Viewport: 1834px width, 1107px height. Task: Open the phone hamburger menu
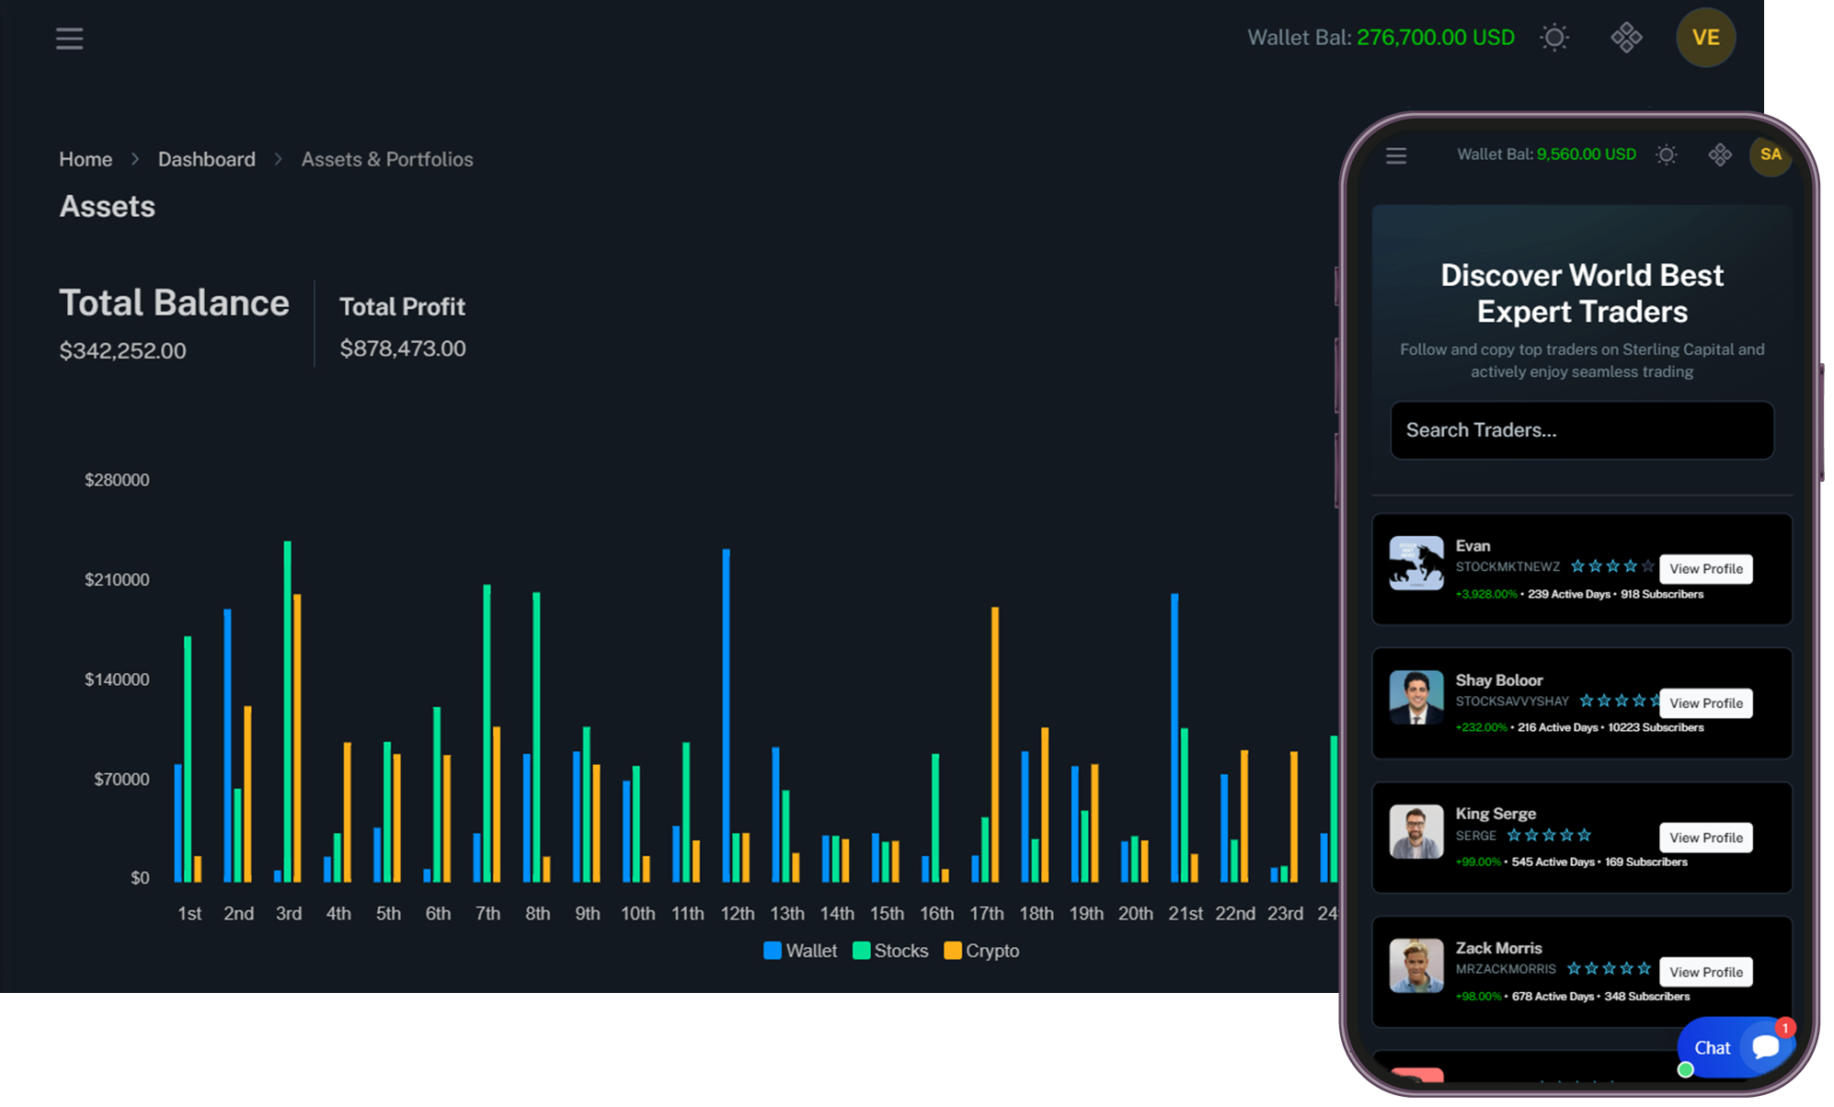1396,155
